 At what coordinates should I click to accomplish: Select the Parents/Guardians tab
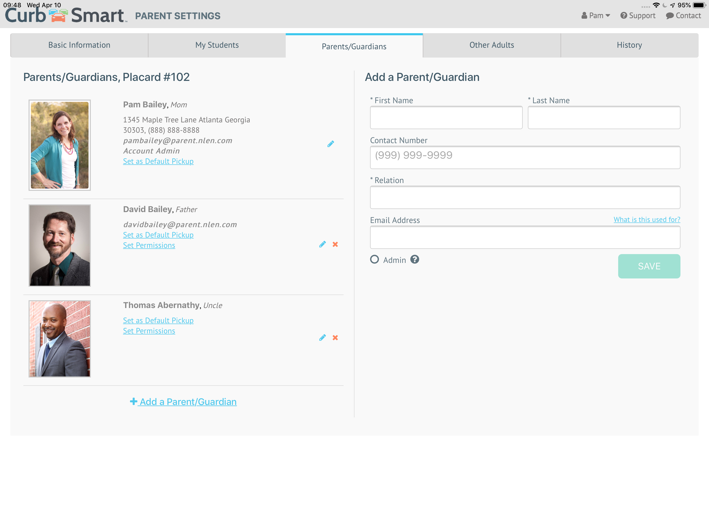pyautogui.click(x=354, y=46)
